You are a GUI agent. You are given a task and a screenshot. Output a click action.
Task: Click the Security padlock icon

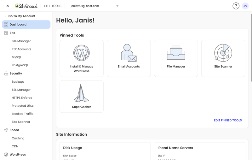pos(6,74)
